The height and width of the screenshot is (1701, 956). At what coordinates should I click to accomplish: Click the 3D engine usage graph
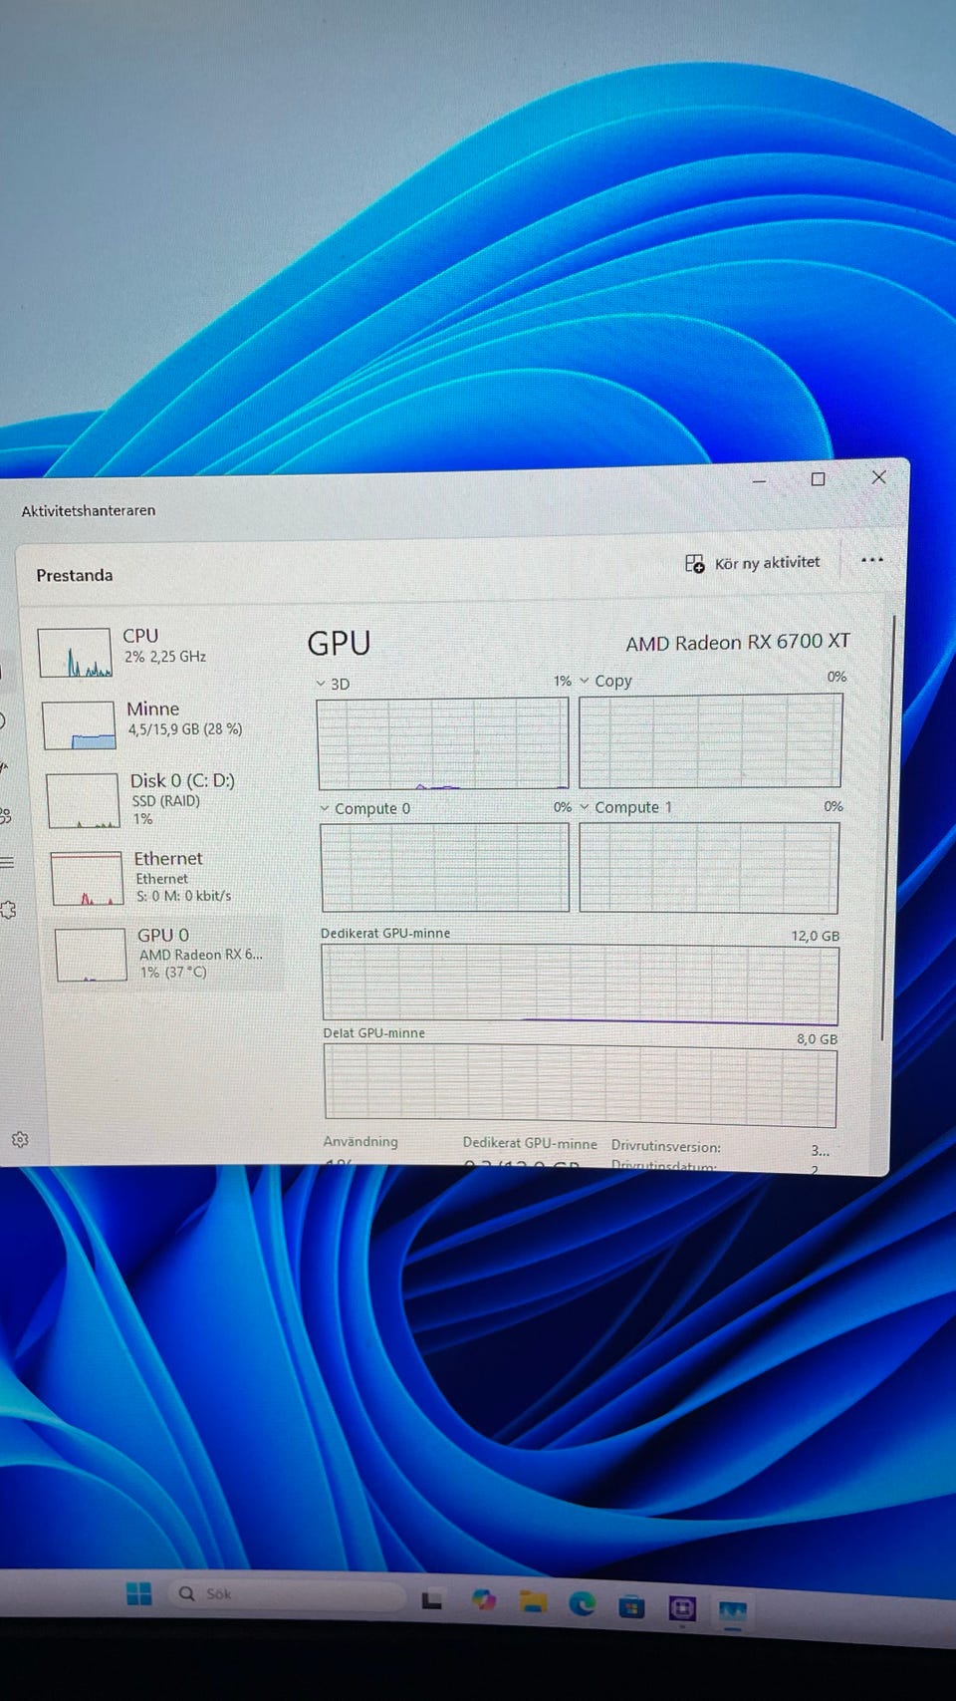[442, 743]
